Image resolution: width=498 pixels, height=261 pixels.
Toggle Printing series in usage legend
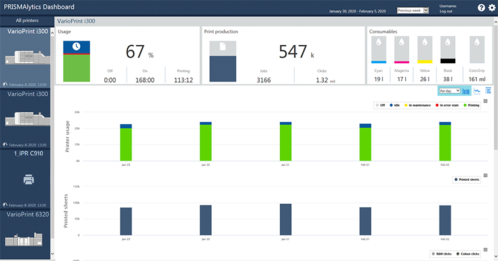pyautogui.click(x=471, y=105)
